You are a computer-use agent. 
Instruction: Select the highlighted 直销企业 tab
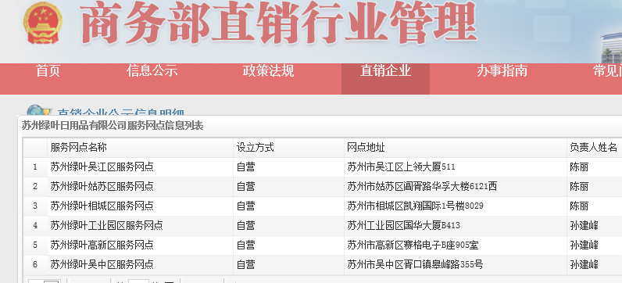(x=385, y=79)
